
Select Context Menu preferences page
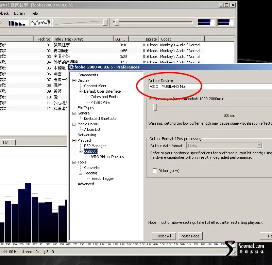pos(96,86)
